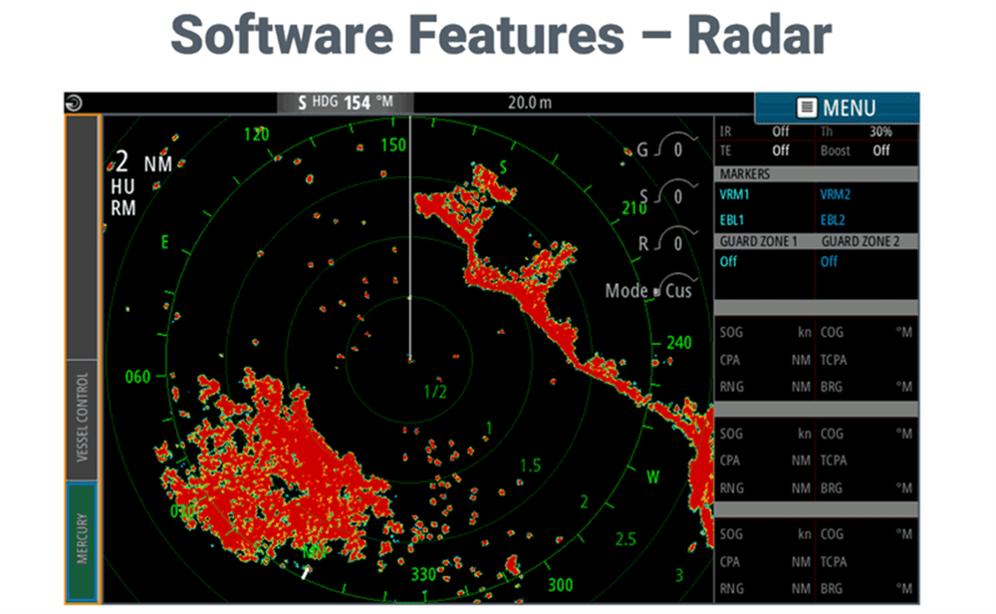Viewport: 996px width, 614px height.
Task: Click the 20.0 m depth readout
Action: (x=530, y=103)
